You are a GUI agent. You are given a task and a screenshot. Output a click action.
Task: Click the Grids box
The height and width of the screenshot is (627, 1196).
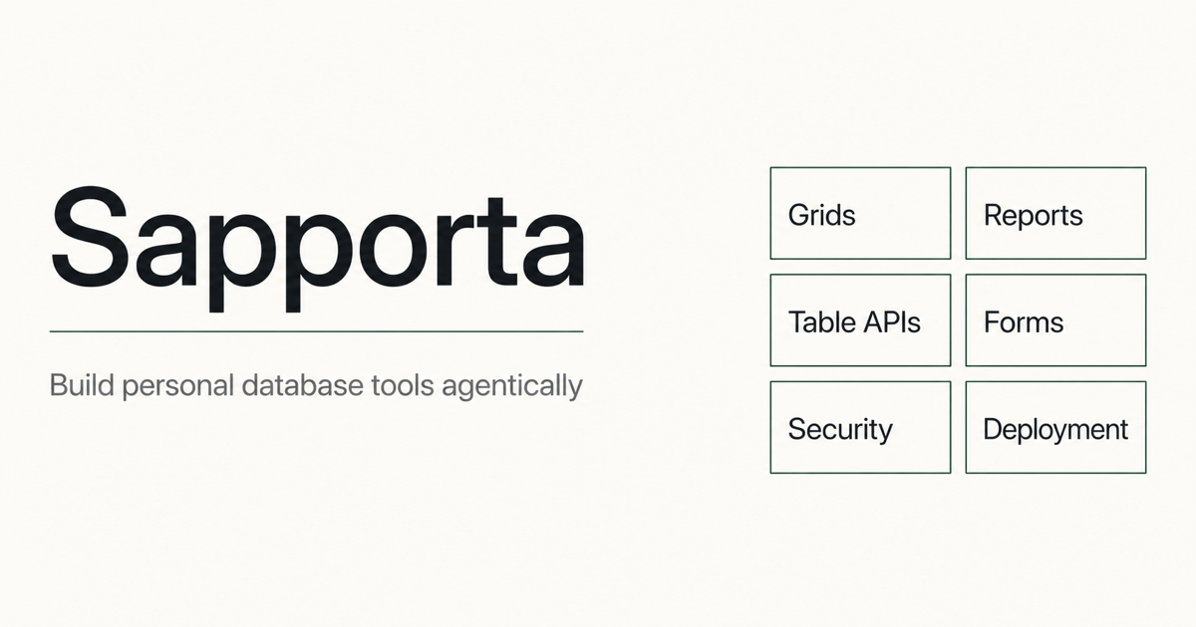[x=860, y=213]
